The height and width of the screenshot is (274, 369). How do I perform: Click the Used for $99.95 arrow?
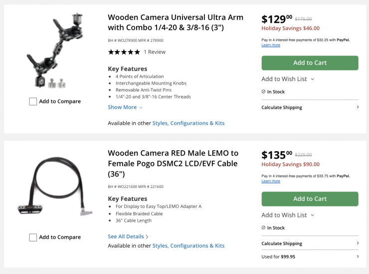click(x=358, y=257)
